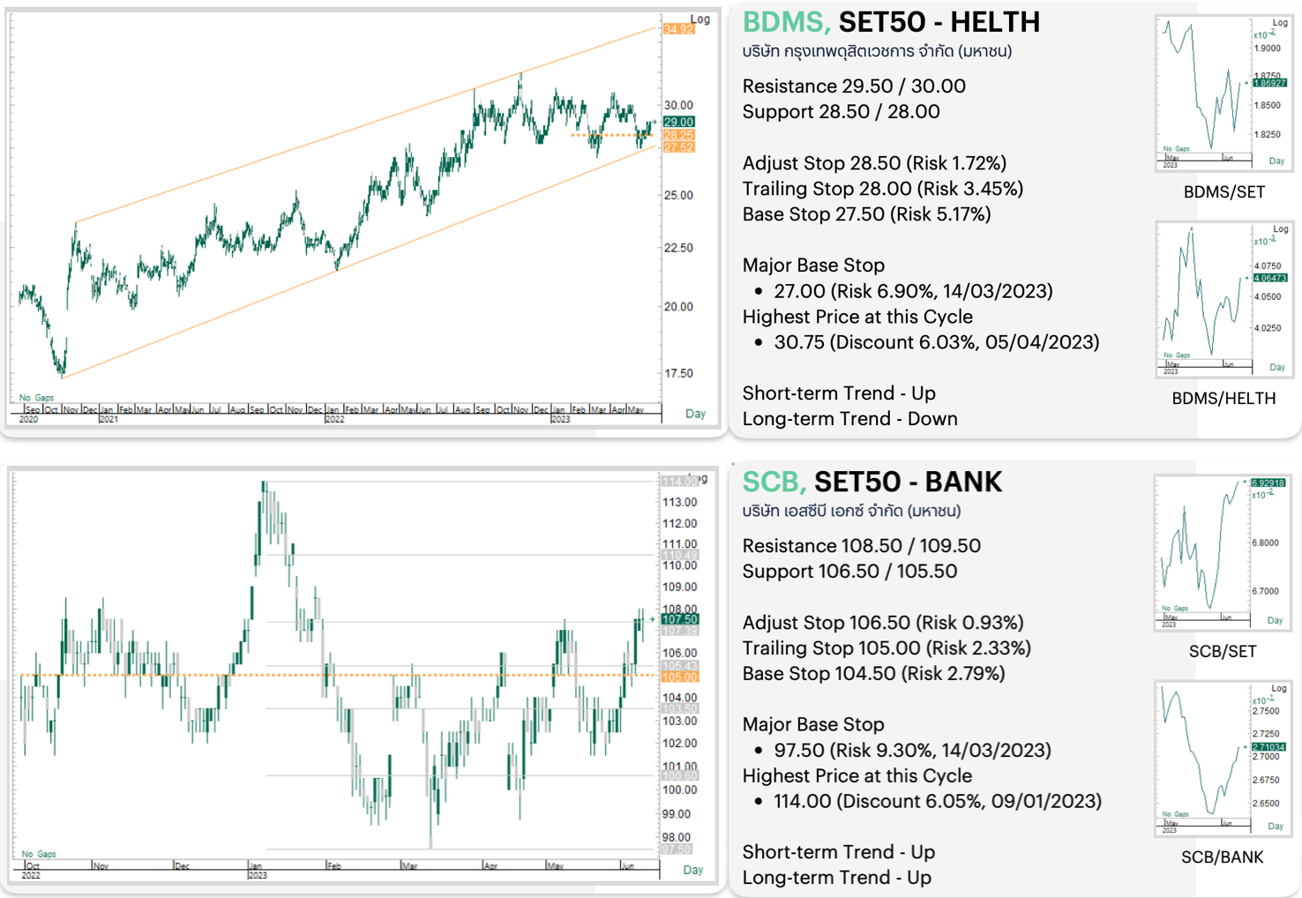Click the 'BDMS/HELTH' caption

1223,398
